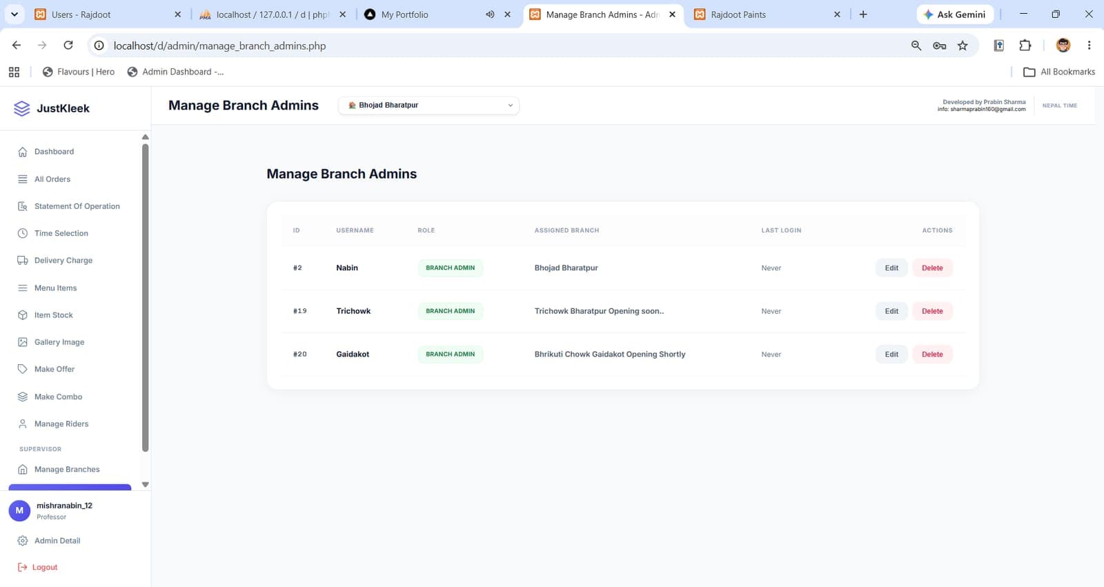The height and width of the screenshot is (587, 1104).
Task: Click the Admin Detail gear icon
Action: 23,541
